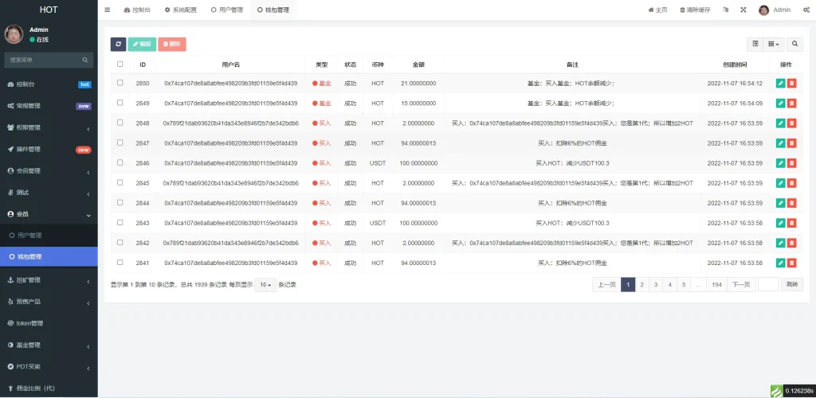Open the page size dropdown showing 10
This screenshot has height=398, width=816.
[x=265, y=285]
